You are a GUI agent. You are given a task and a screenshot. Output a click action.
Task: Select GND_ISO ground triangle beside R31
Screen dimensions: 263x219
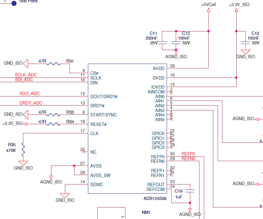click(26, 64)
